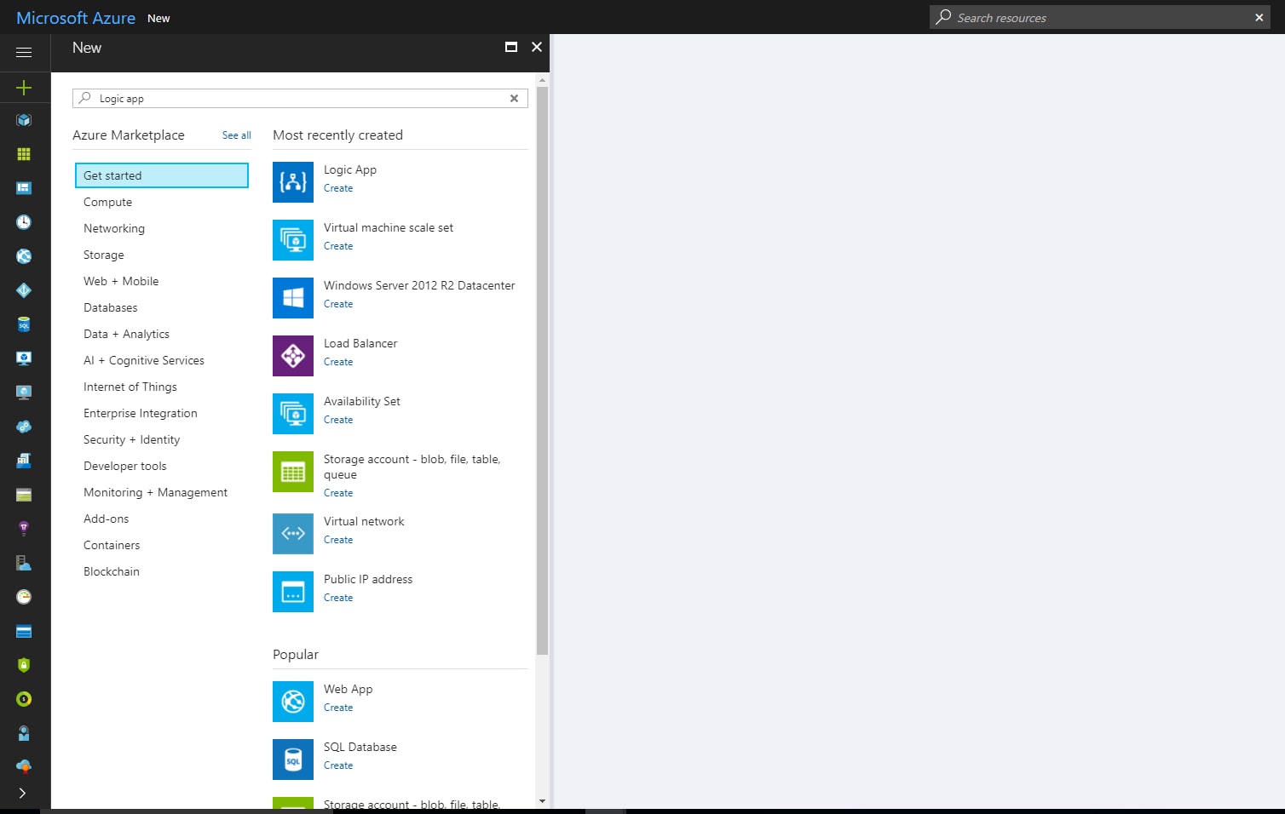The width and height of the screenshot is (1285, 814).
Task: Open Monitoring + Management category
Action: pyautogui.click(x=156, y=492)
